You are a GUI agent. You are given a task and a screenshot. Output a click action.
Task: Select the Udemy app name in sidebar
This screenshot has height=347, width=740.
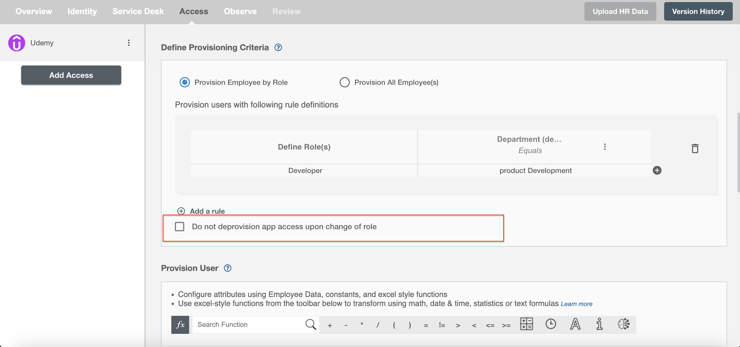tap(42, 43)
